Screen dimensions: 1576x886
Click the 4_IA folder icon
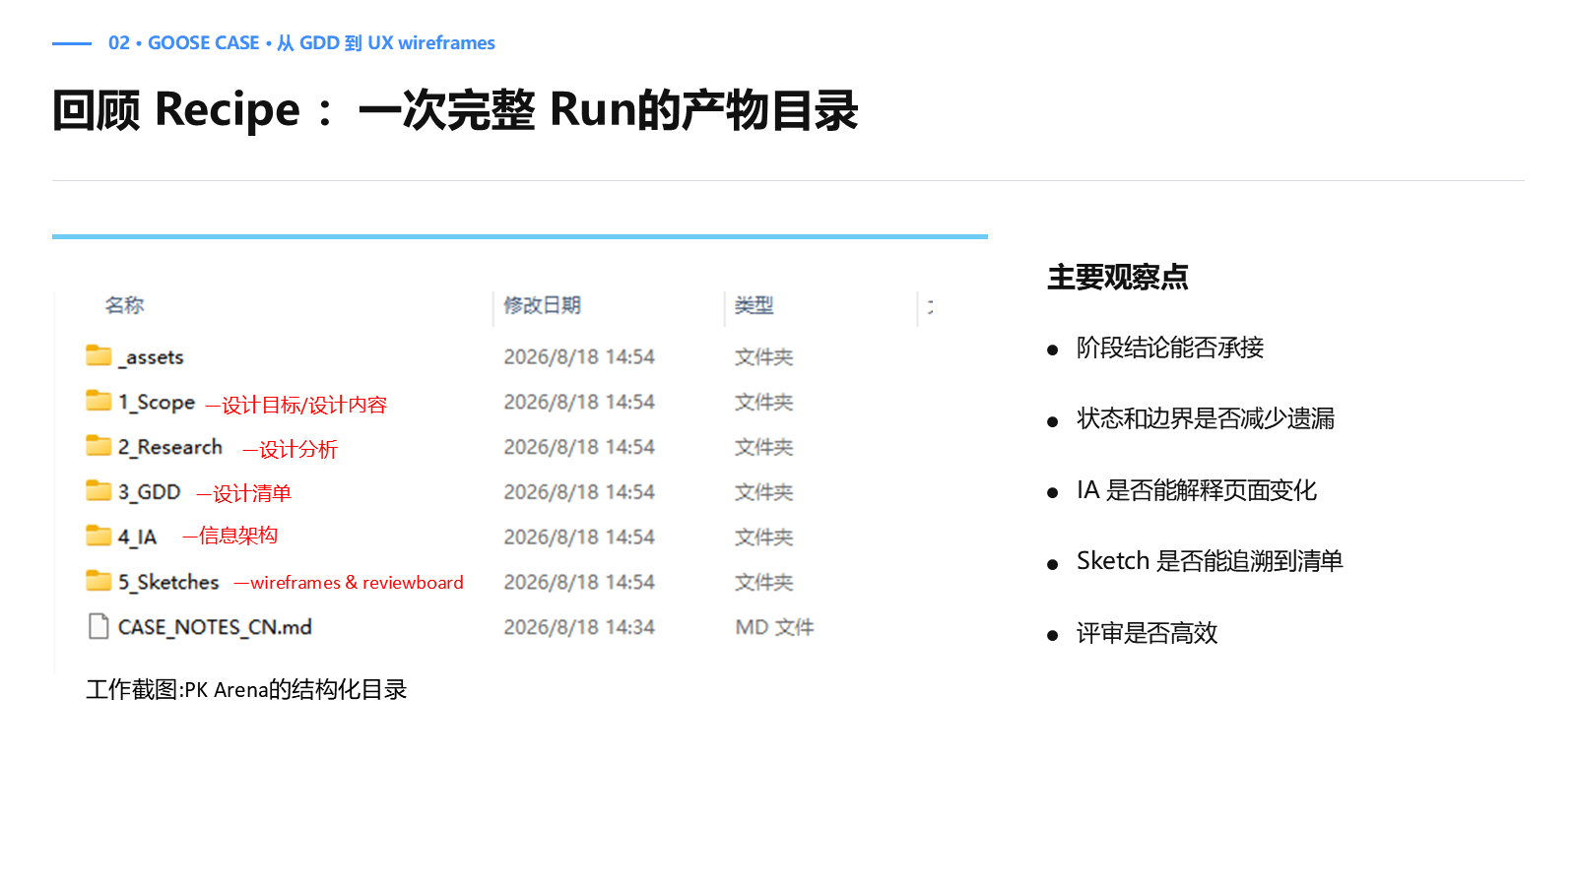pyautogui.click(x=98, y=536)
